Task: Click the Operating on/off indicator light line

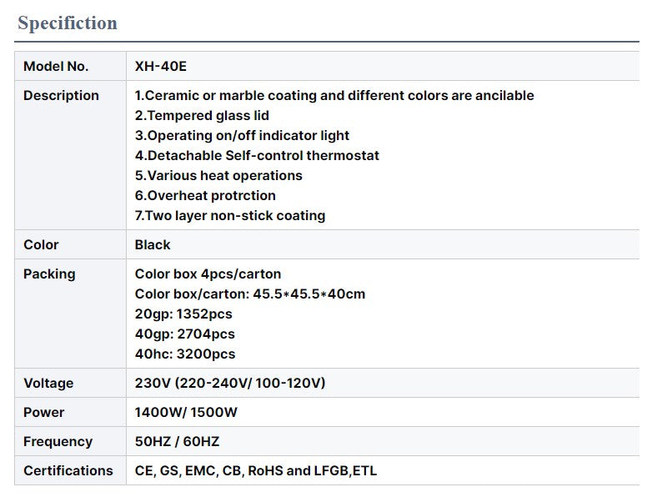Action: tap(242, 135)
